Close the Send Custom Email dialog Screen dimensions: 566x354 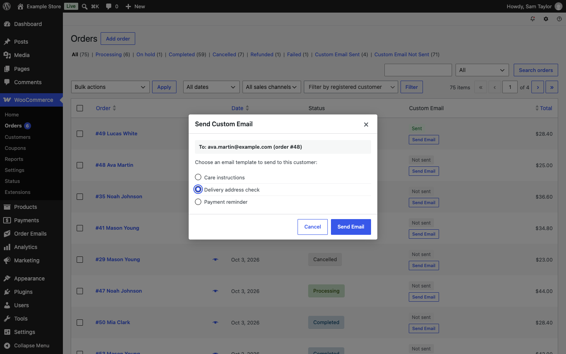[x=366, y=124]
